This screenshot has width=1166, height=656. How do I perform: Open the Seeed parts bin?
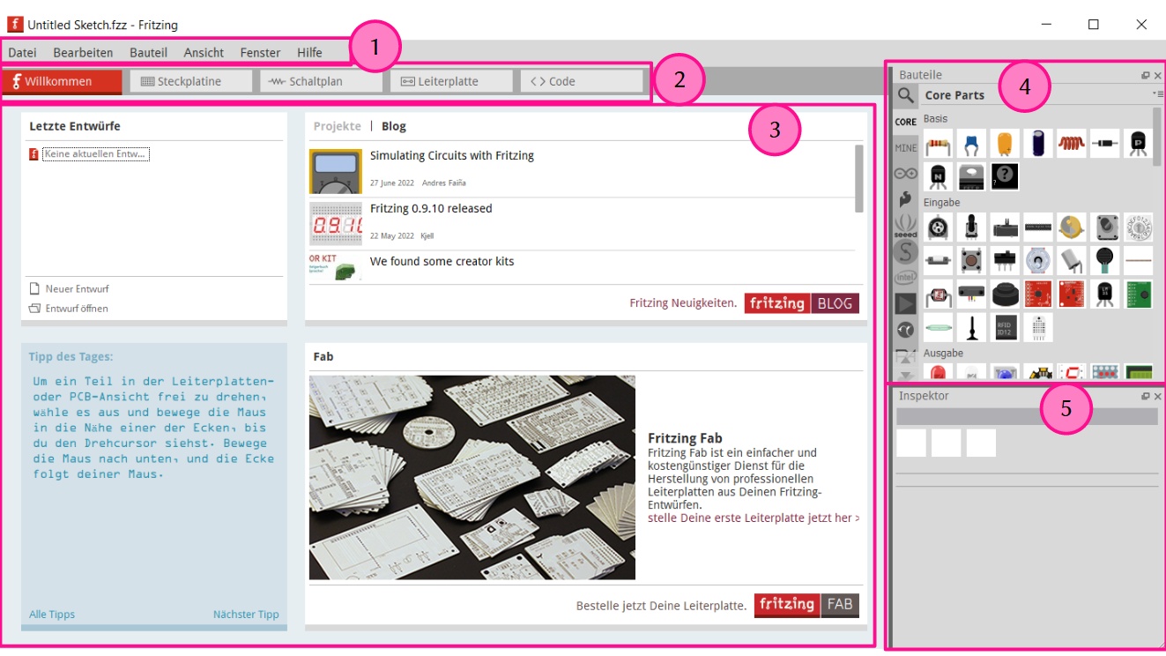(x=906, y=227)
